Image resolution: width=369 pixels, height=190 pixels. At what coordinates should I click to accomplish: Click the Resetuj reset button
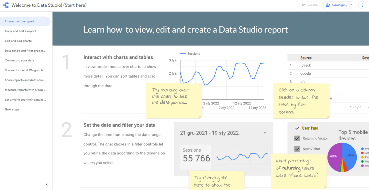310,5
